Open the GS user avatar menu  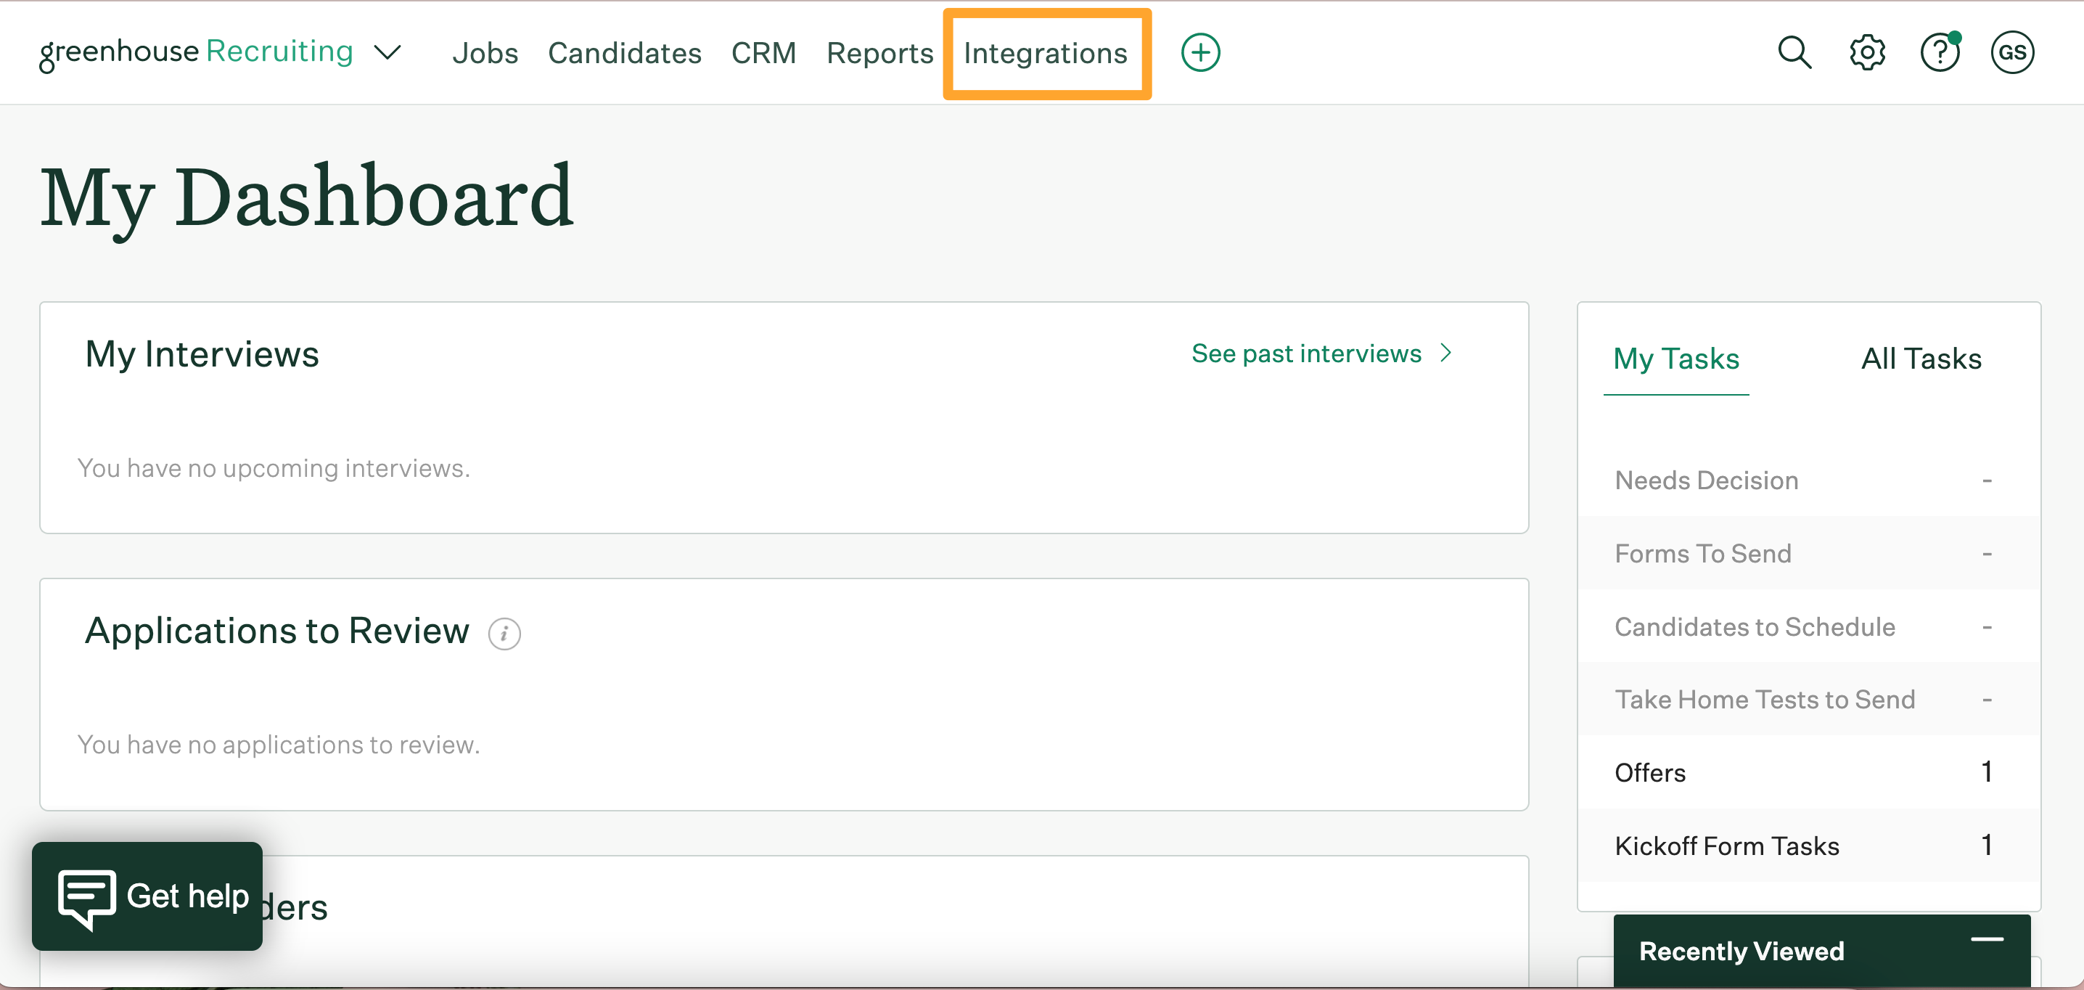[2013, 52]
